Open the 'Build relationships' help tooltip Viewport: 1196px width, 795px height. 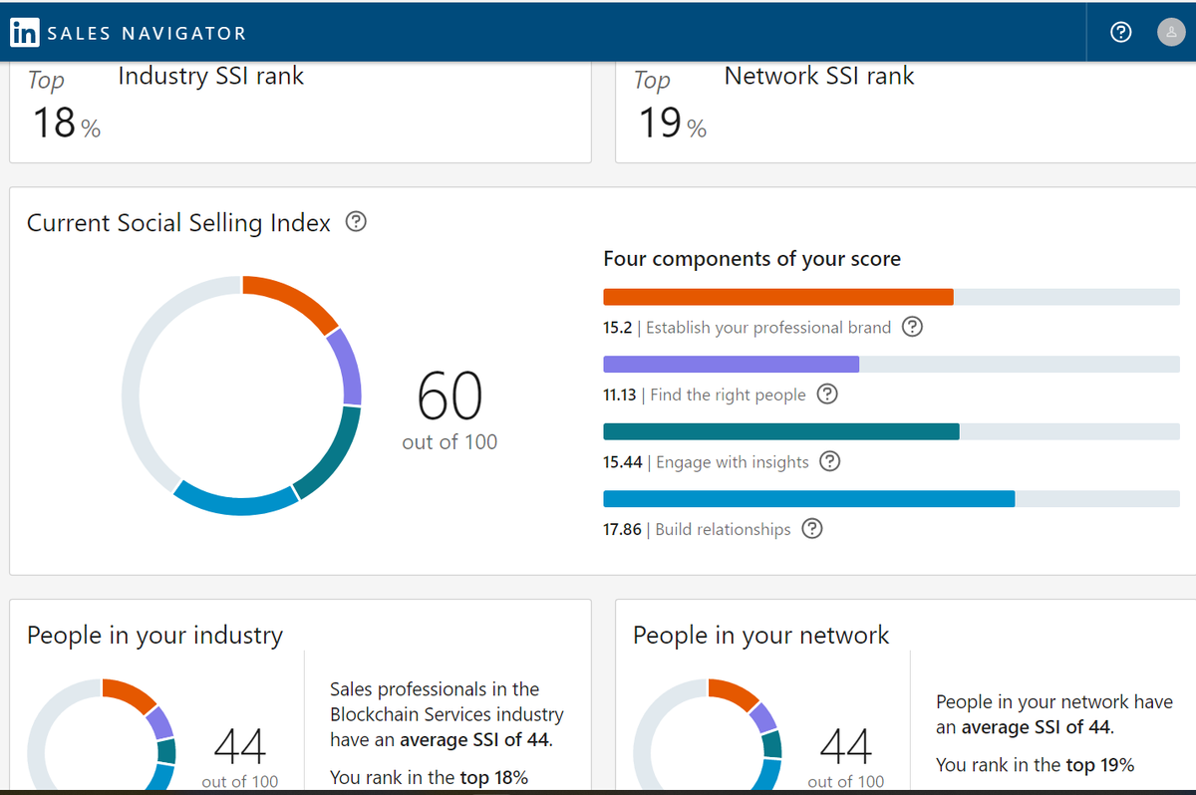coord(811,529)
